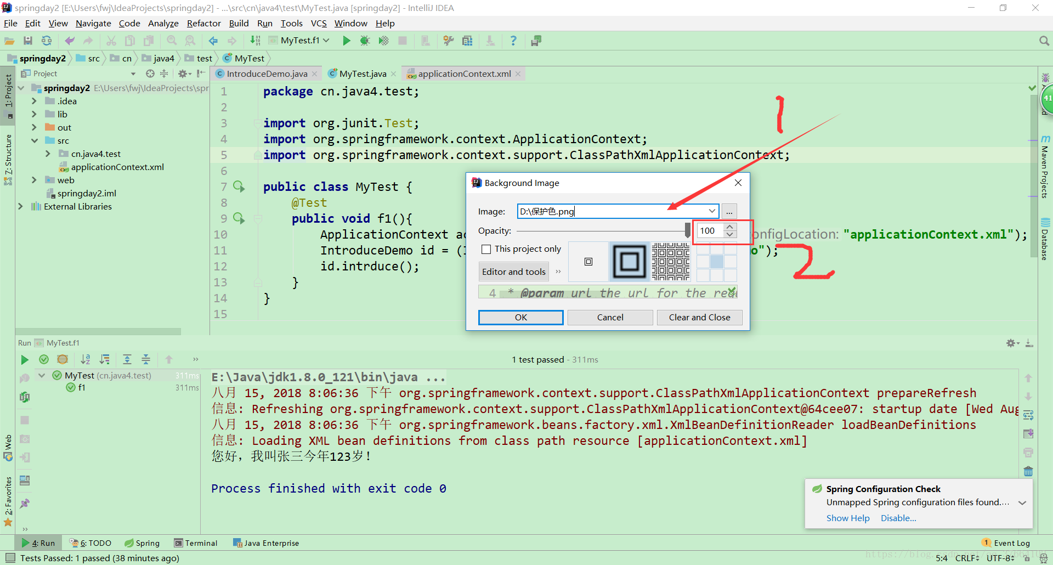Collapse MyTest node in test results
Viewport: 1053px width, 565px height.
coord(42,375)
